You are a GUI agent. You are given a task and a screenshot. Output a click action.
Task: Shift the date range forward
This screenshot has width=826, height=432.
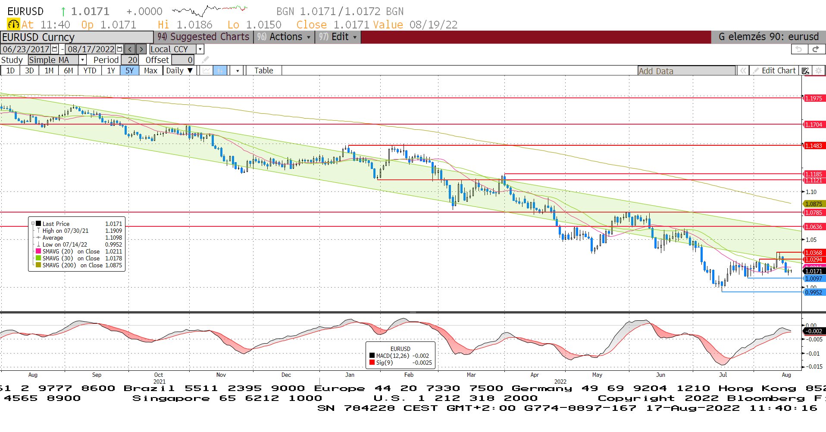[141, 49]
